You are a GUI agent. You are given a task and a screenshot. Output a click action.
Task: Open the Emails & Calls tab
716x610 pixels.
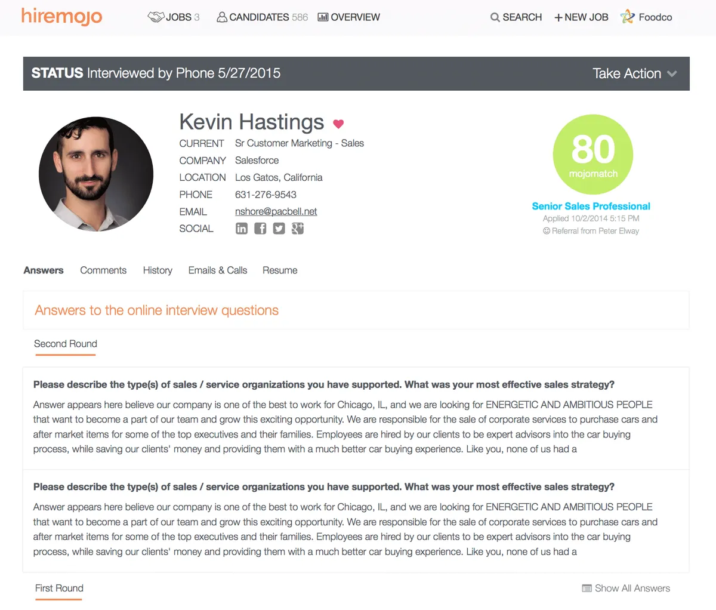218,270
